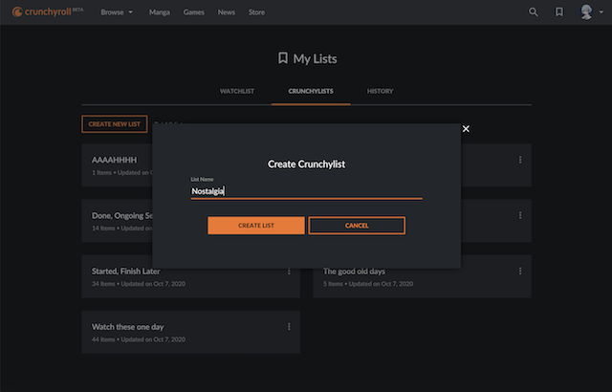Click Cancel in the dialog

tap(357, 226)
